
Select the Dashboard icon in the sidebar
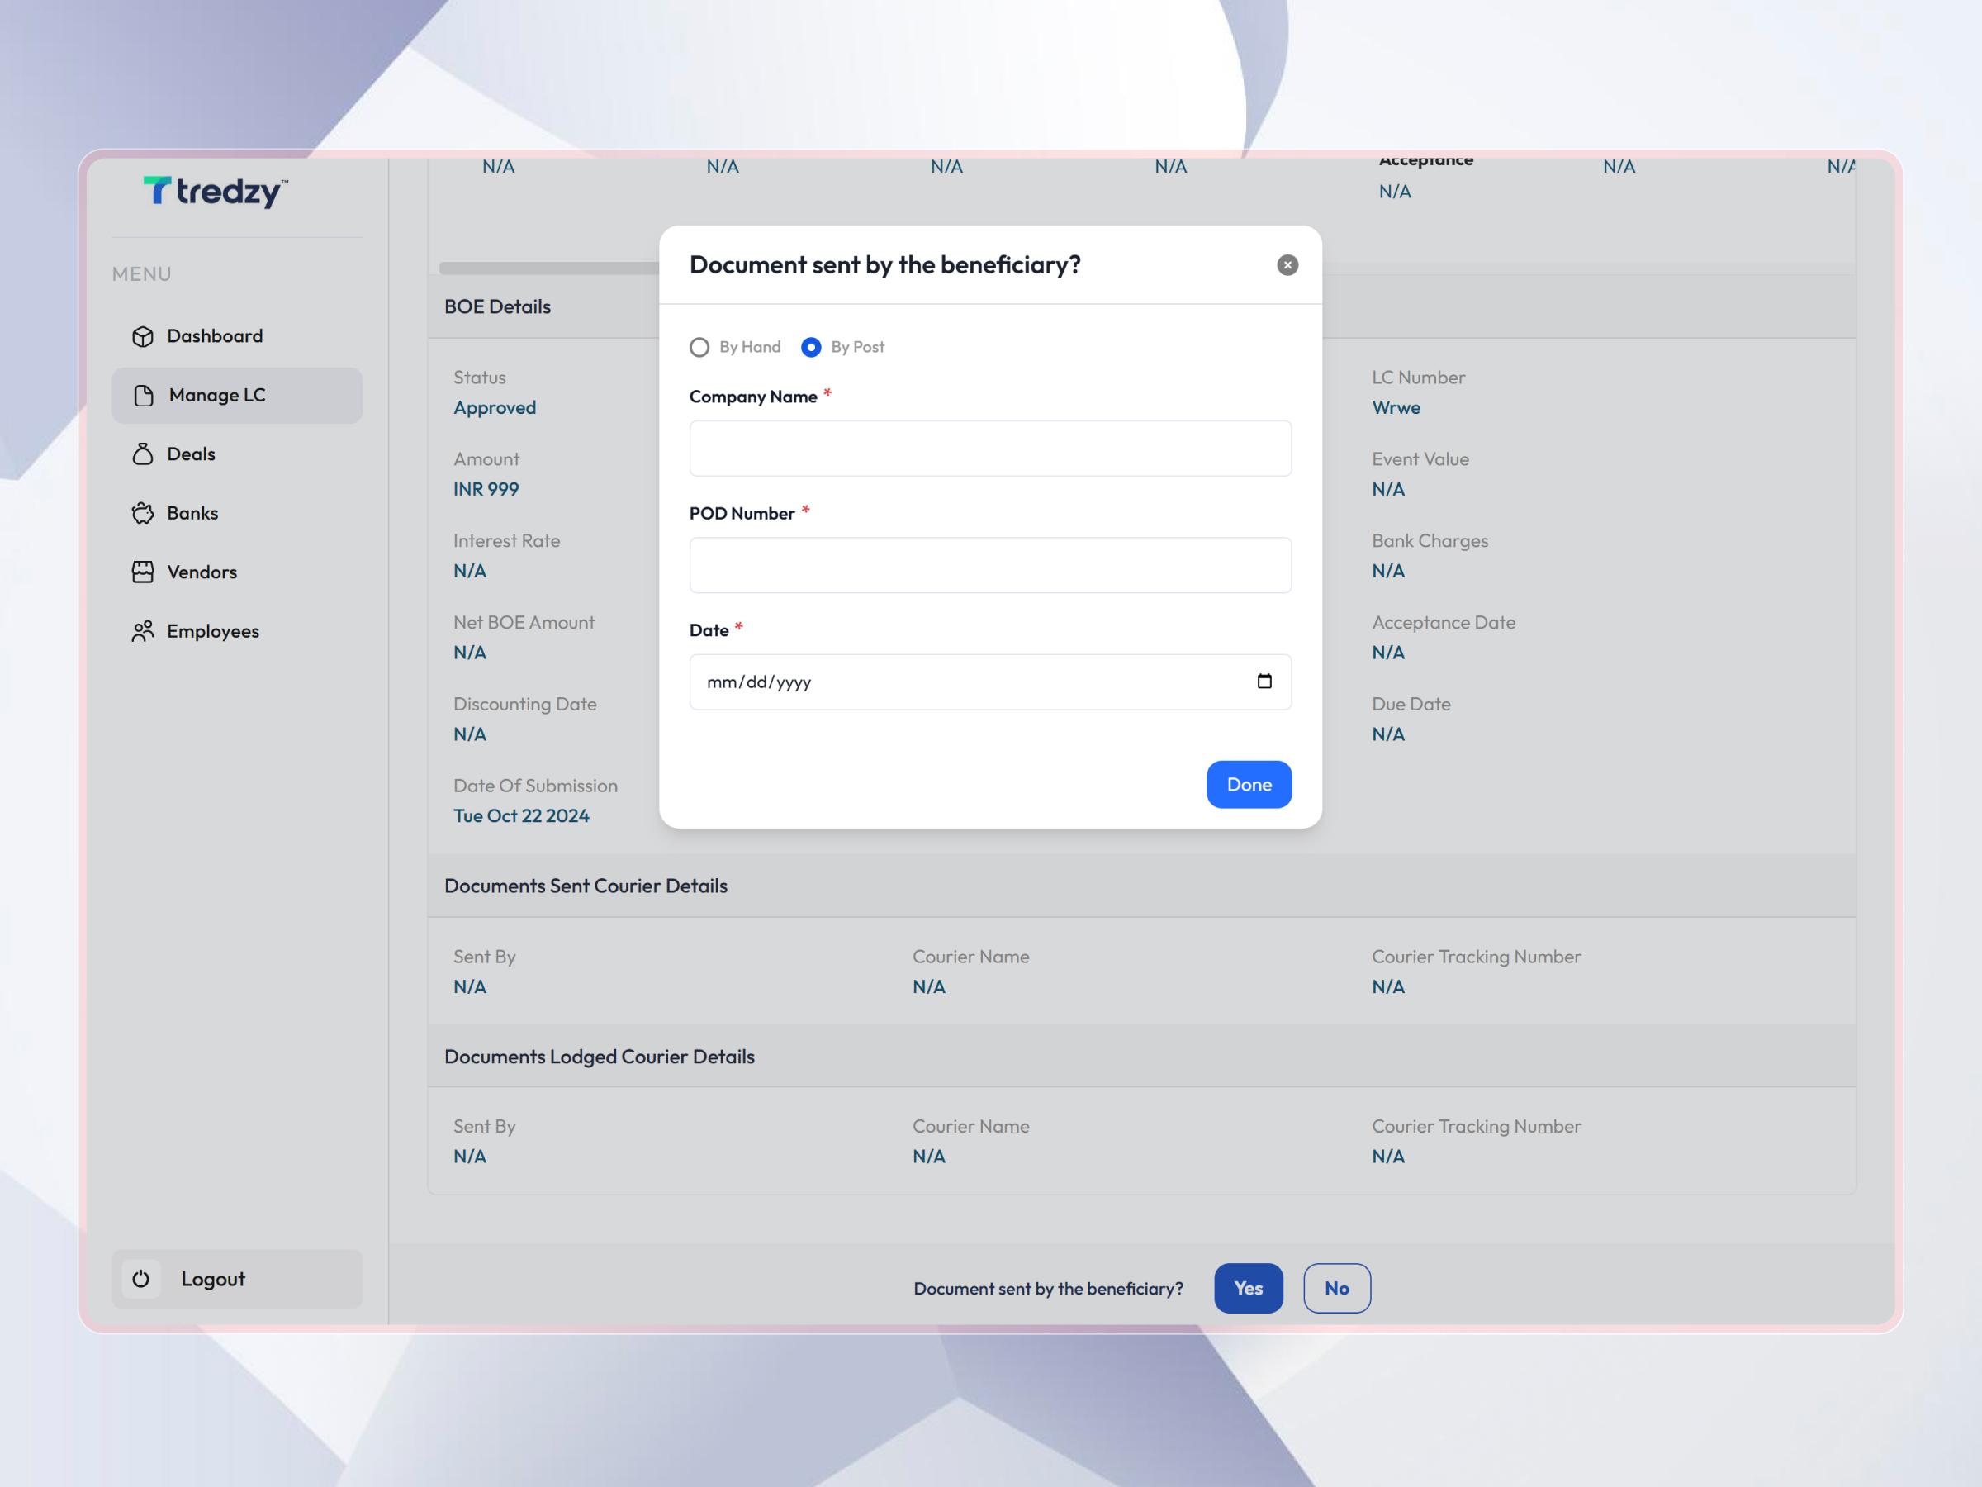click(x=144, y=336)
